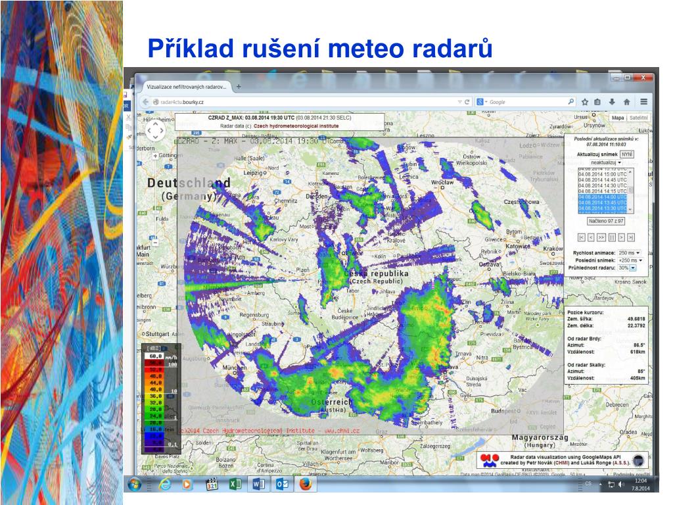Click the volume speaker tray icon
Screen dimensions: 673x505
point(622,485)
